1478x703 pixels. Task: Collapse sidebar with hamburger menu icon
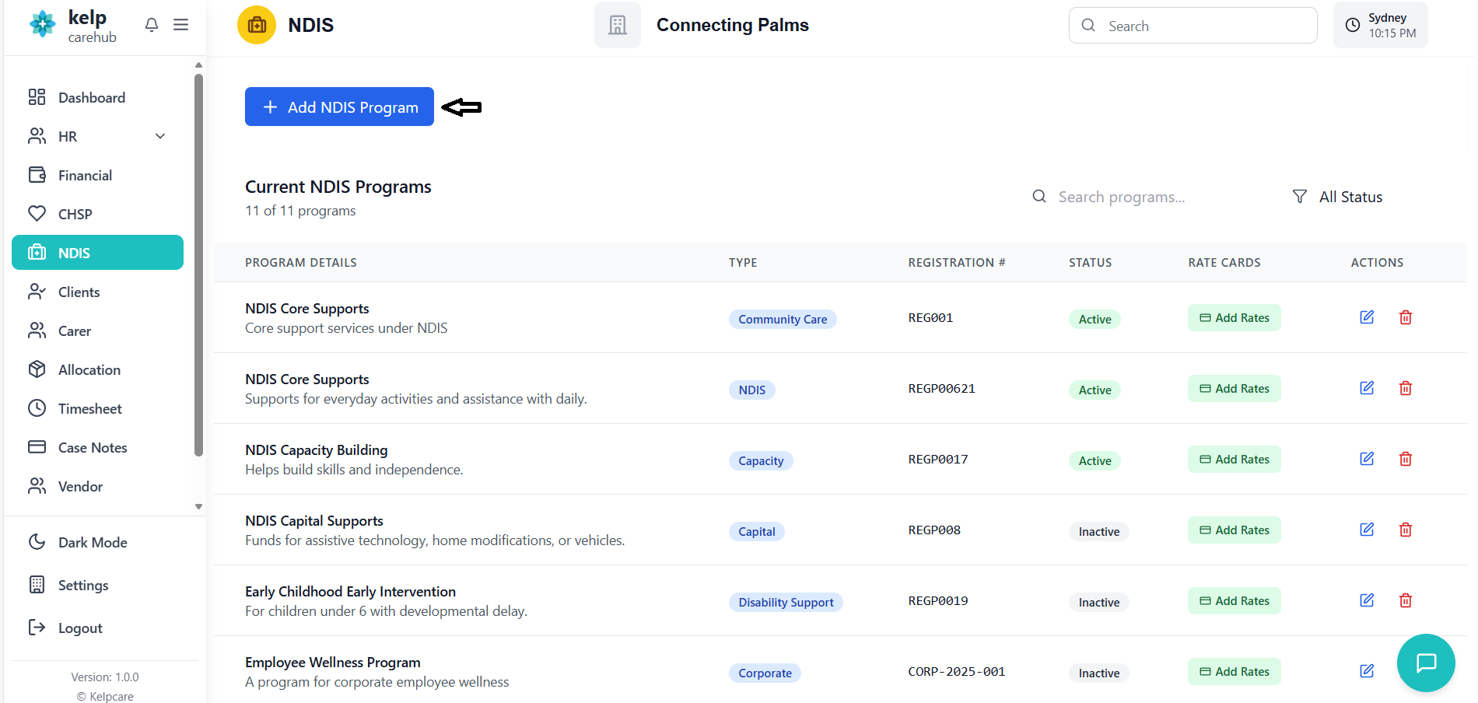180,25
